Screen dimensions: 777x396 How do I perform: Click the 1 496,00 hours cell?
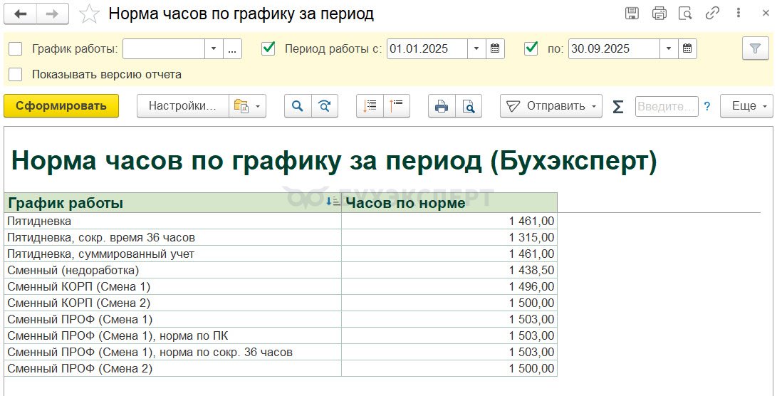pyautogui.click(x=449, y=286)
